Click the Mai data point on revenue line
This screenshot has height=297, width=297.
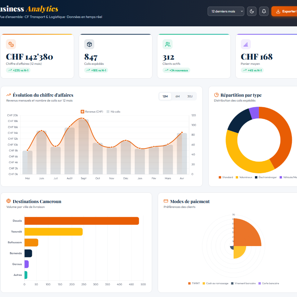click(27, 150)
